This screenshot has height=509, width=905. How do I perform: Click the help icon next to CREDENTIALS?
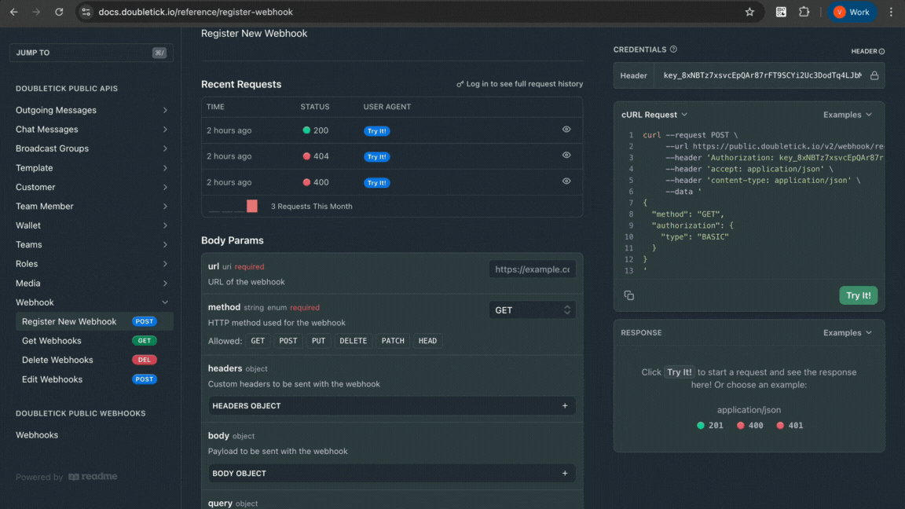pos(673,49)
